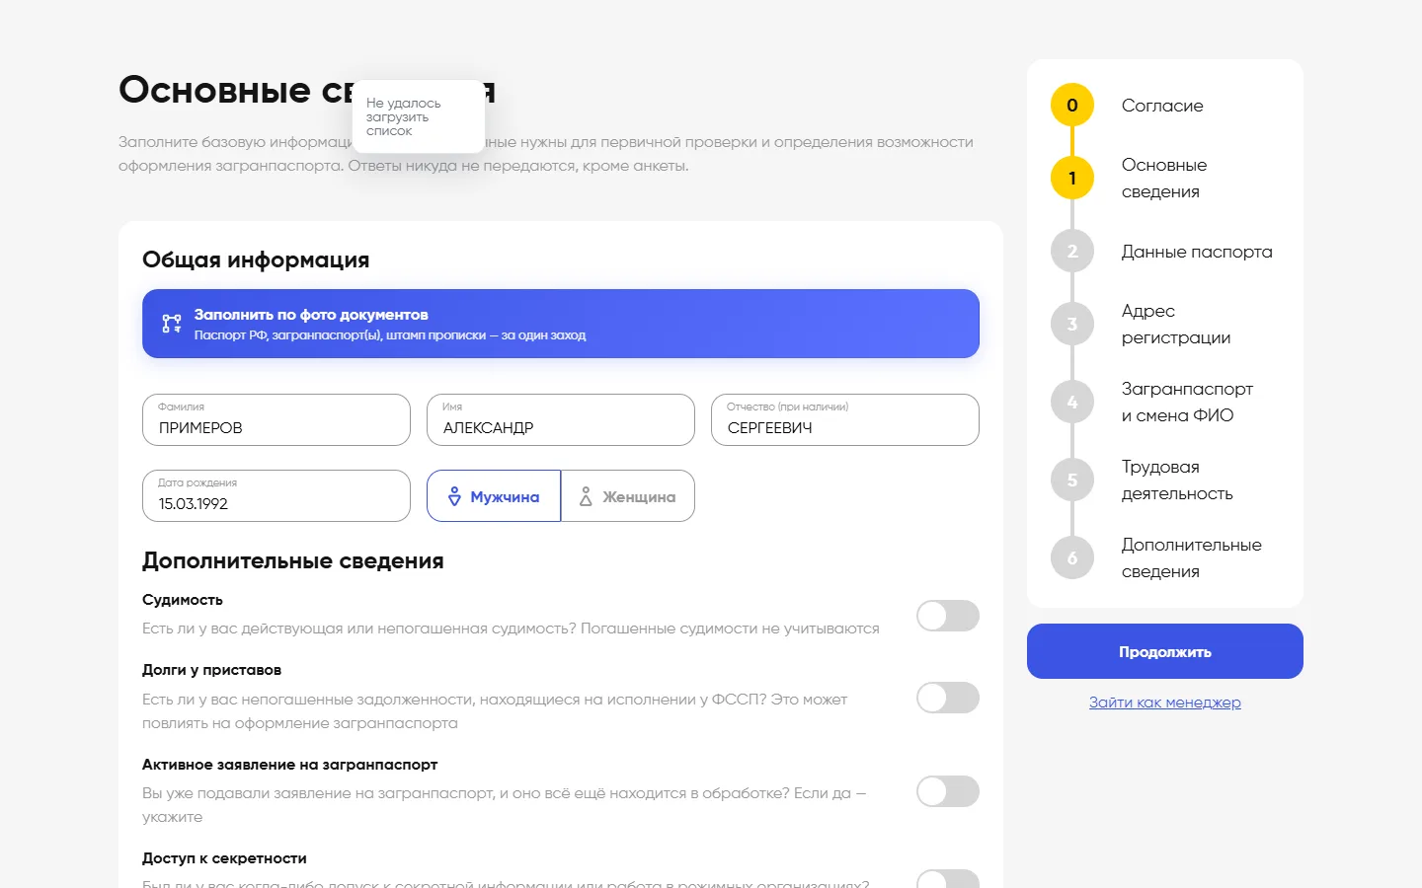Go to Трудовая деятельность step
This screenshot has height=888, width=1422.
(x=1177, y=481)
